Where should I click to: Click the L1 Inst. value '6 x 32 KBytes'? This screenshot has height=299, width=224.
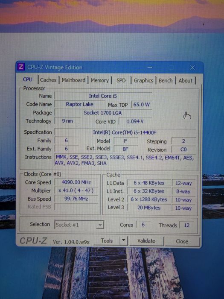tap(149, 191)
